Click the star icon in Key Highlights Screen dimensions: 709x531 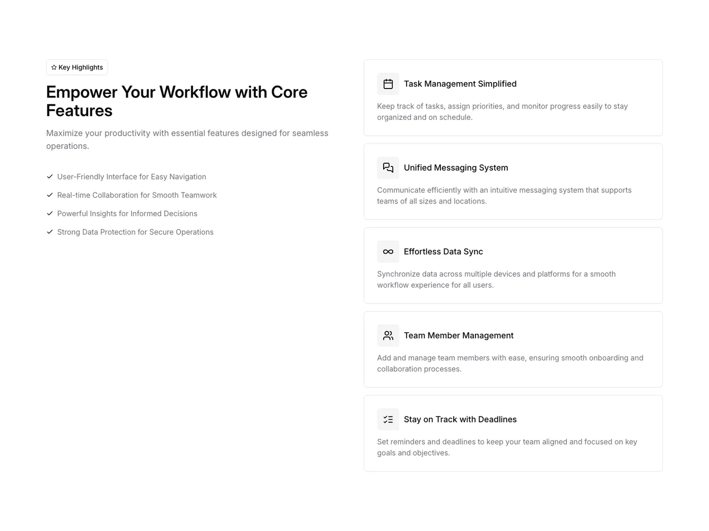click(54, 67)
